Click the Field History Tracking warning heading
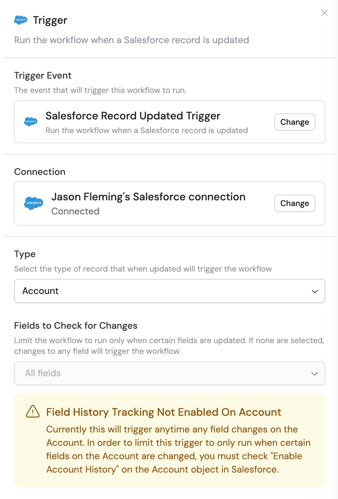 tap(163, 412)
